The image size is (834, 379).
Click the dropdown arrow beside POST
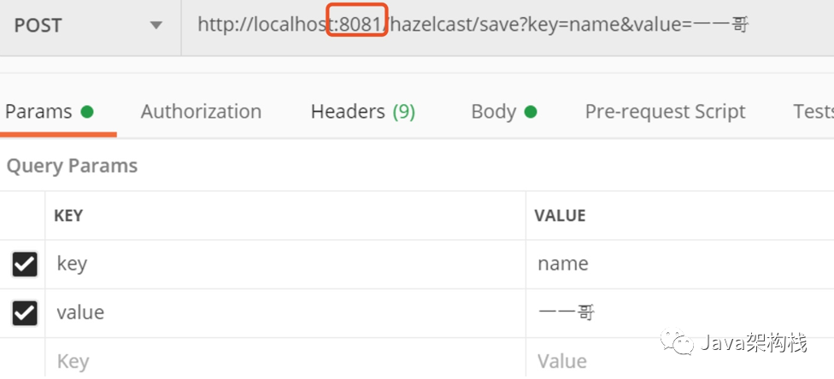tap(156, 26)
